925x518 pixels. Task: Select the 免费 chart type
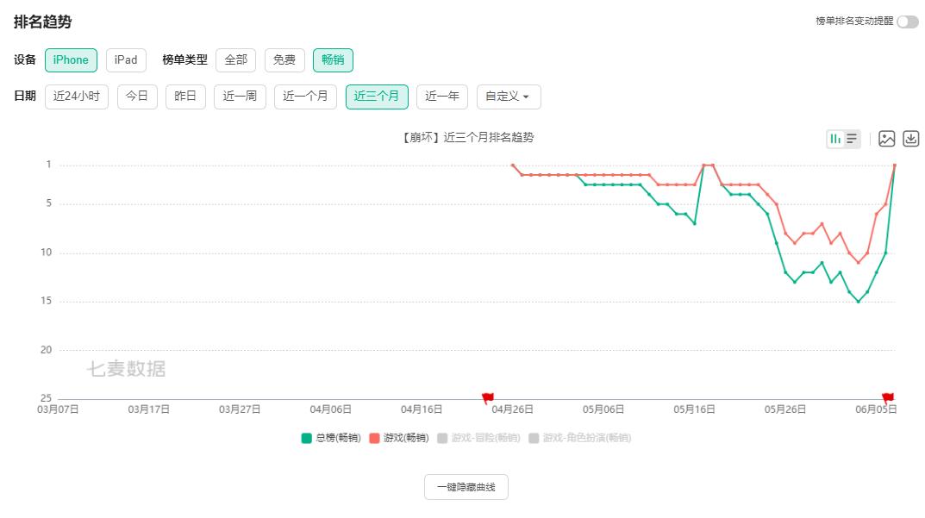point(284,60)
